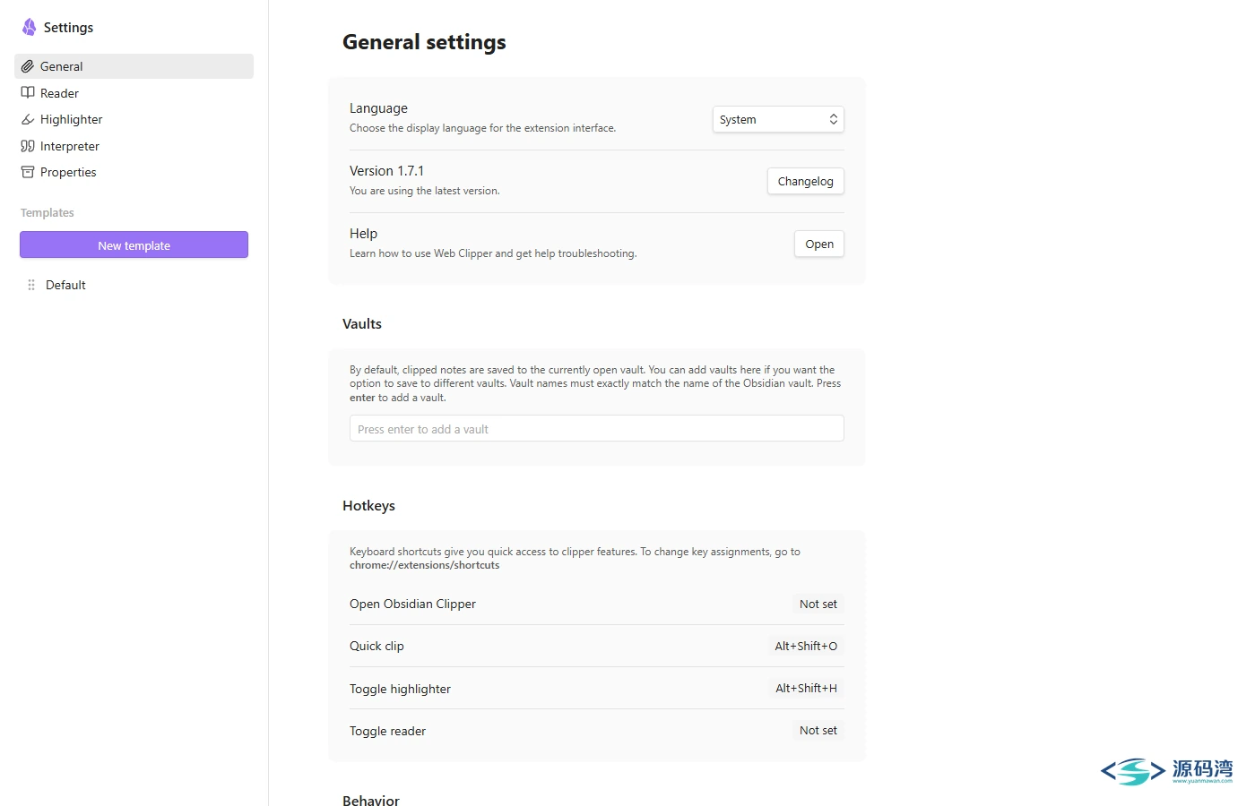The height and width of the screenshot is (806, 1255).
Task: Click the book icon next to Reader
Action: pos(28,93)
